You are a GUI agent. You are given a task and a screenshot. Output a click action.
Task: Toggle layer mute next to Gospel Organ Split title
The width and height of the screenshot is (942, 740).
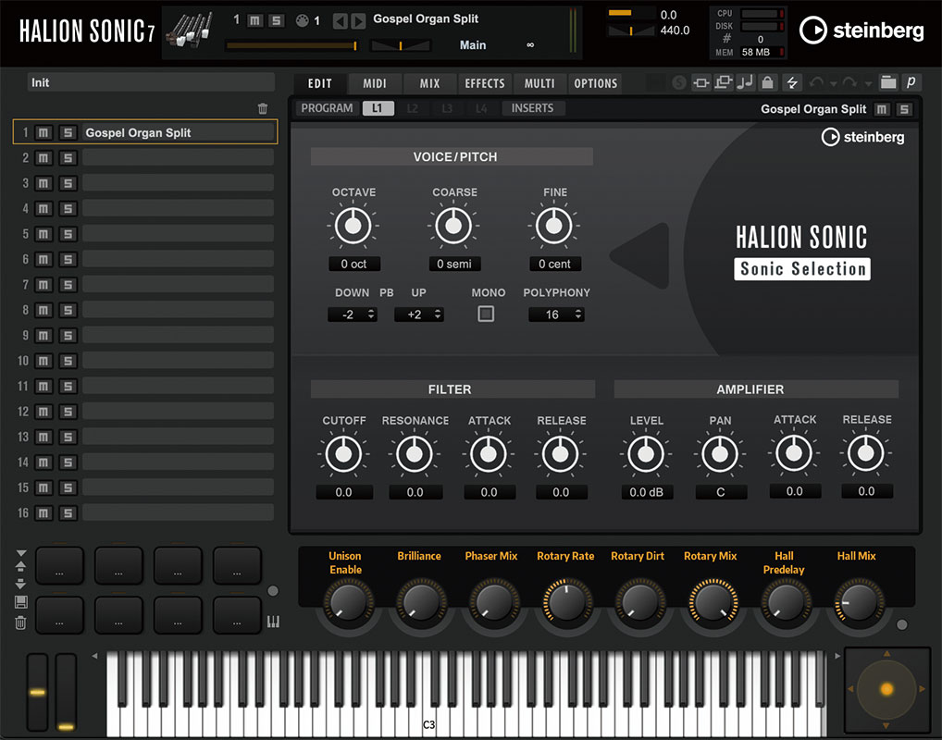click(881, 109)
